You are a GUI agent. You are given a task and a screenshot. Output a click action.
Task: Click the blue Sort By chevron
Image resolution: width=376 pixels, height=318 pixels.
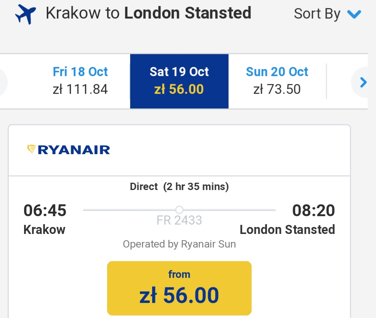[354, 14]
